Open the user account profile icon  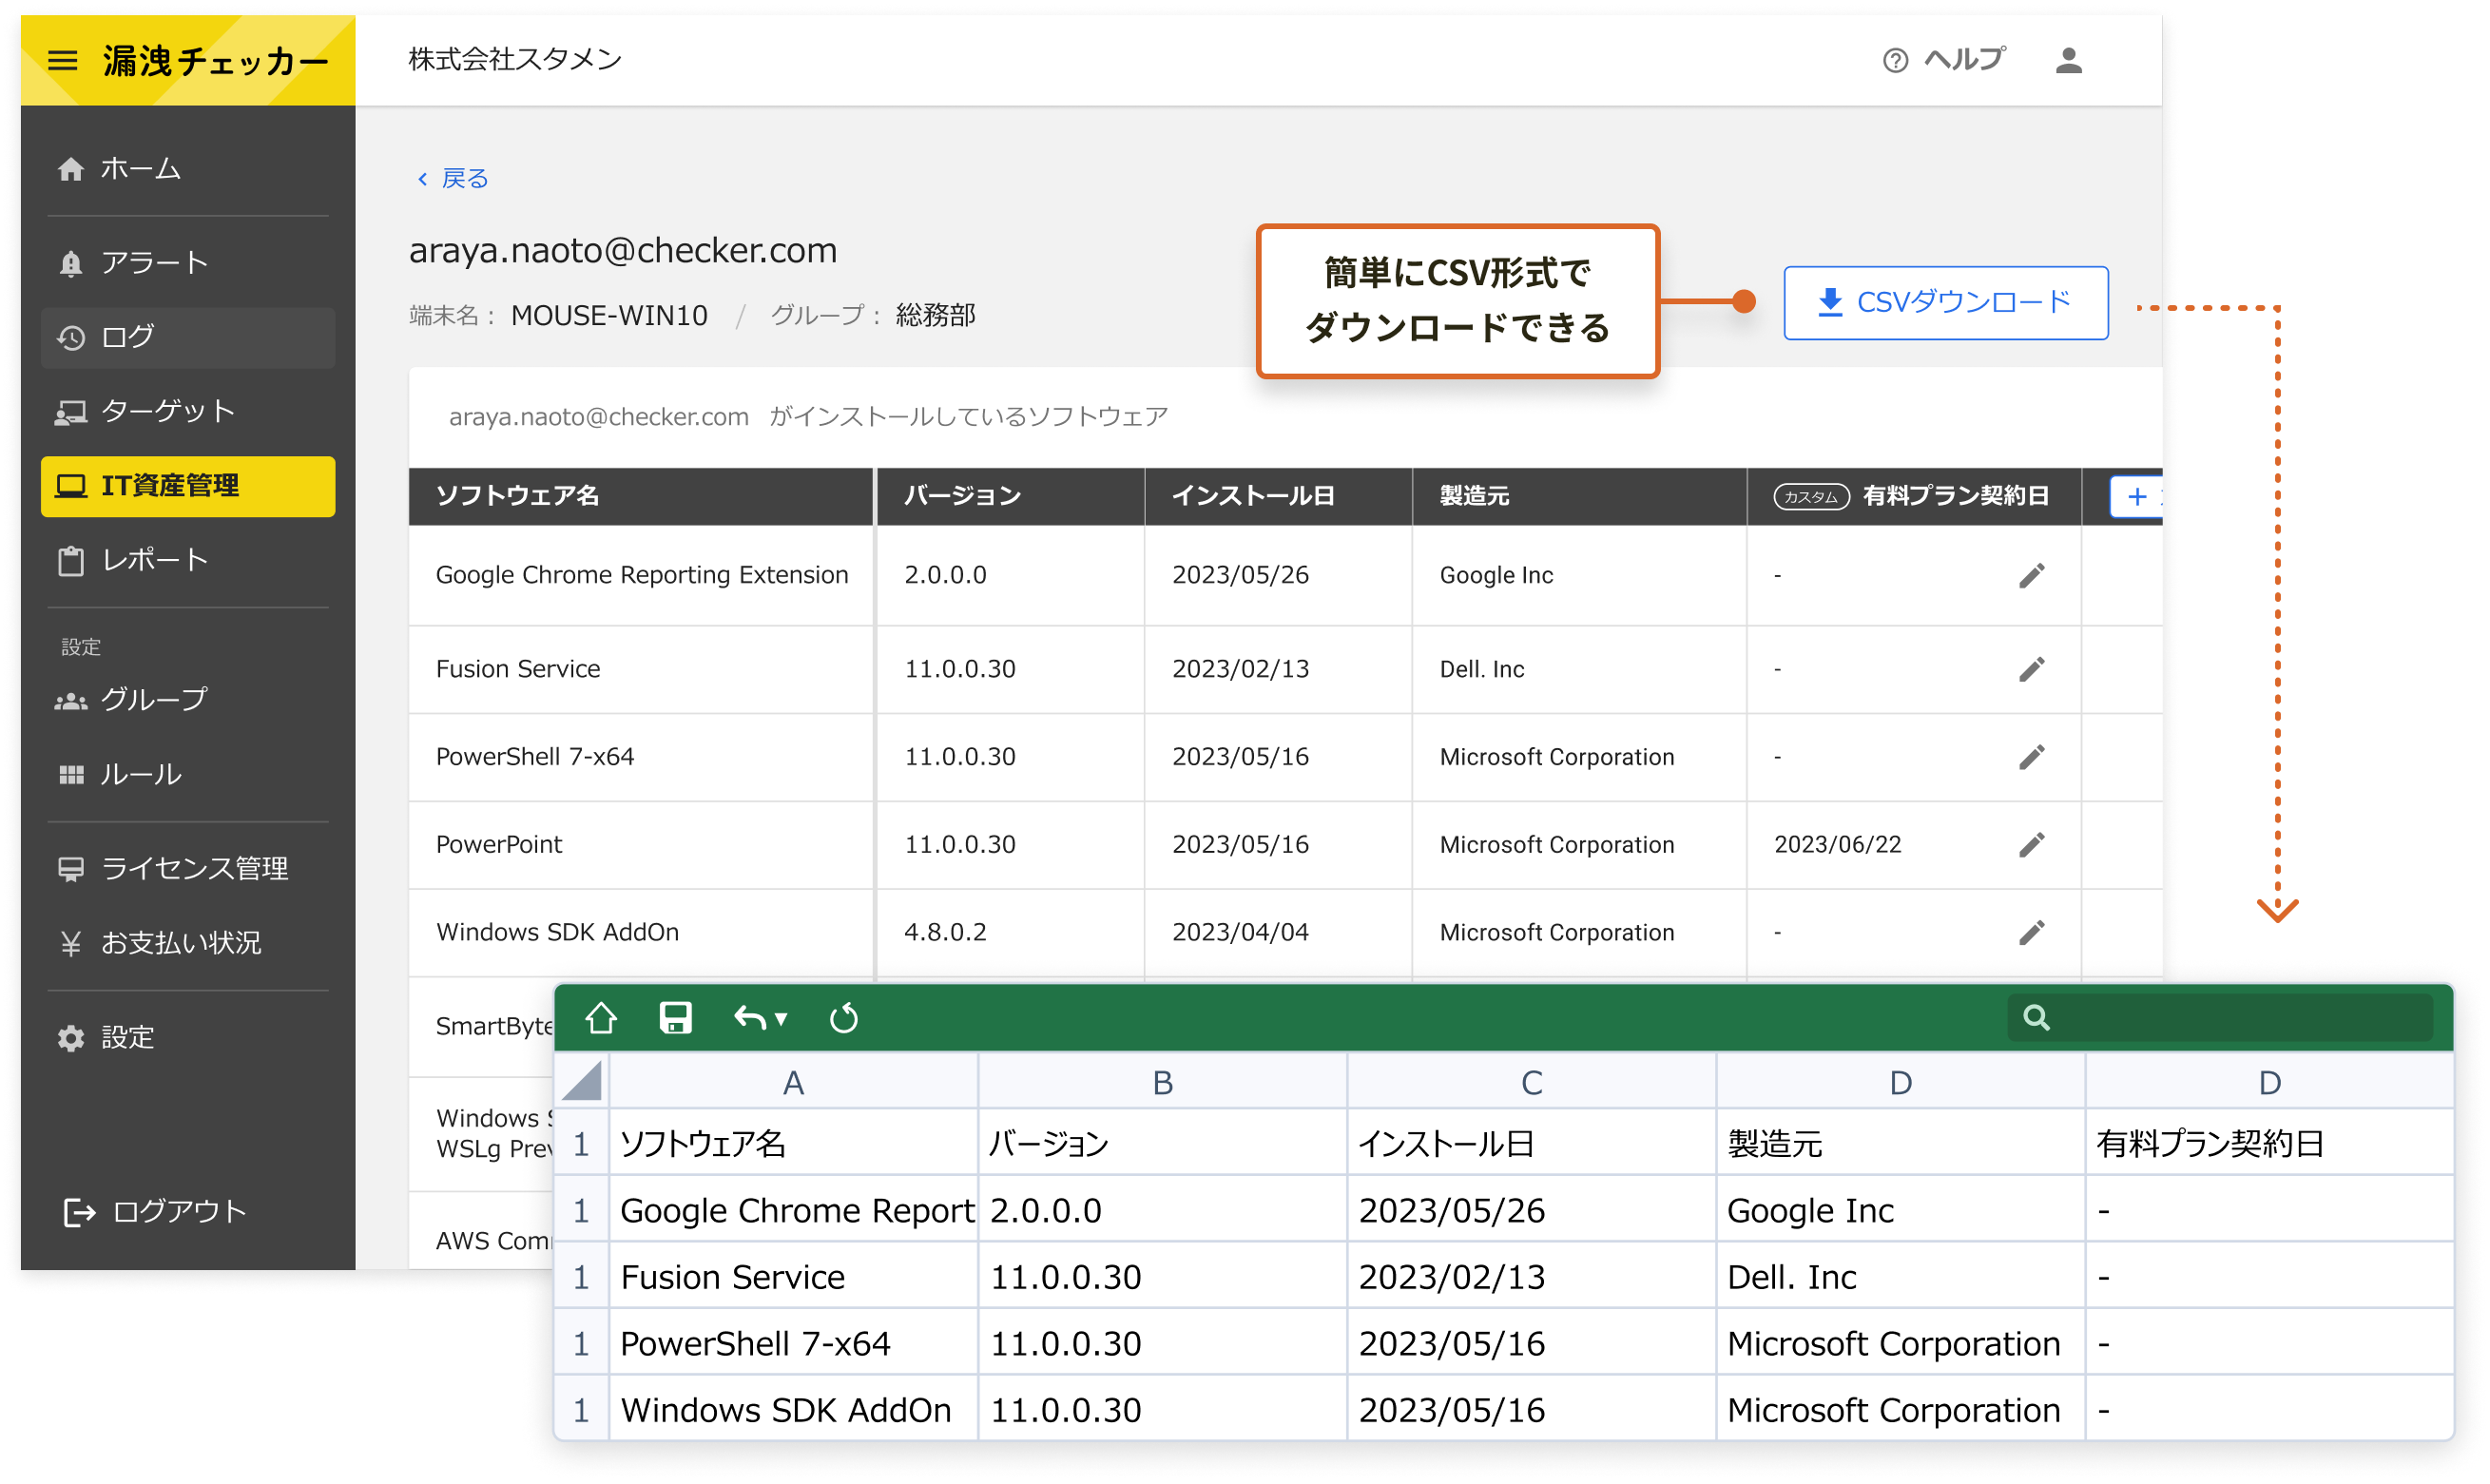coord(2068,61)
